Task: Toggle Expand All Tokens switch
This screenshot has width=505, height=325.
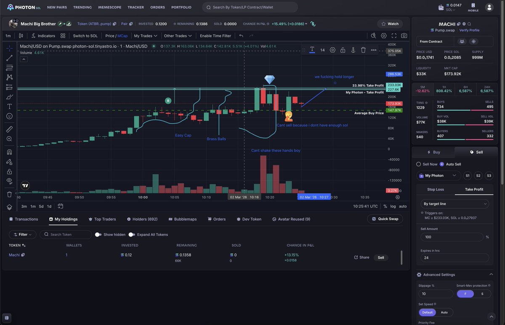Action: tap(132, 235)
